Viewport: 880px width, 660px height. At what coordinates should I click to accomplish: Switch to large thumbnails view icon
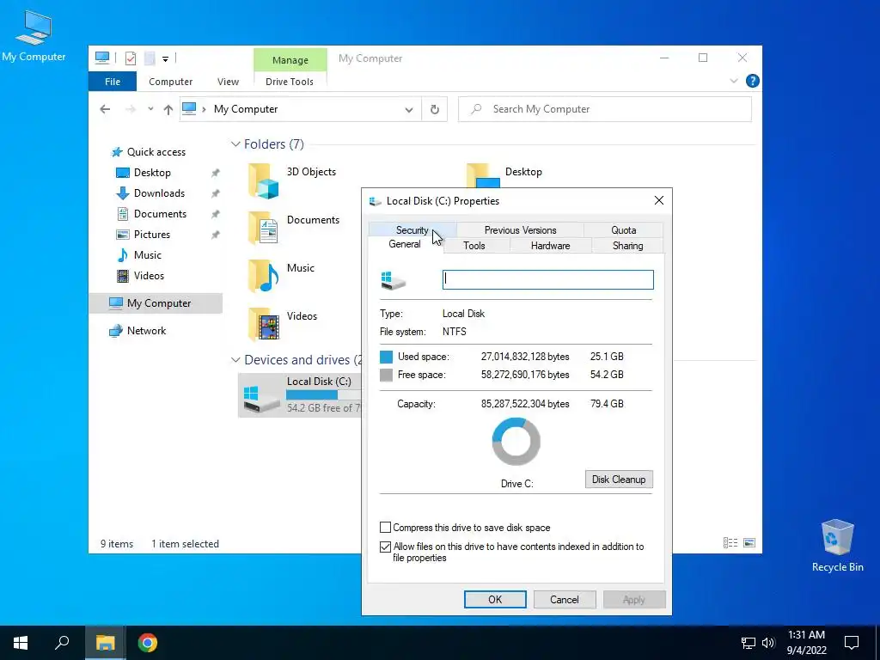(749, 543)
